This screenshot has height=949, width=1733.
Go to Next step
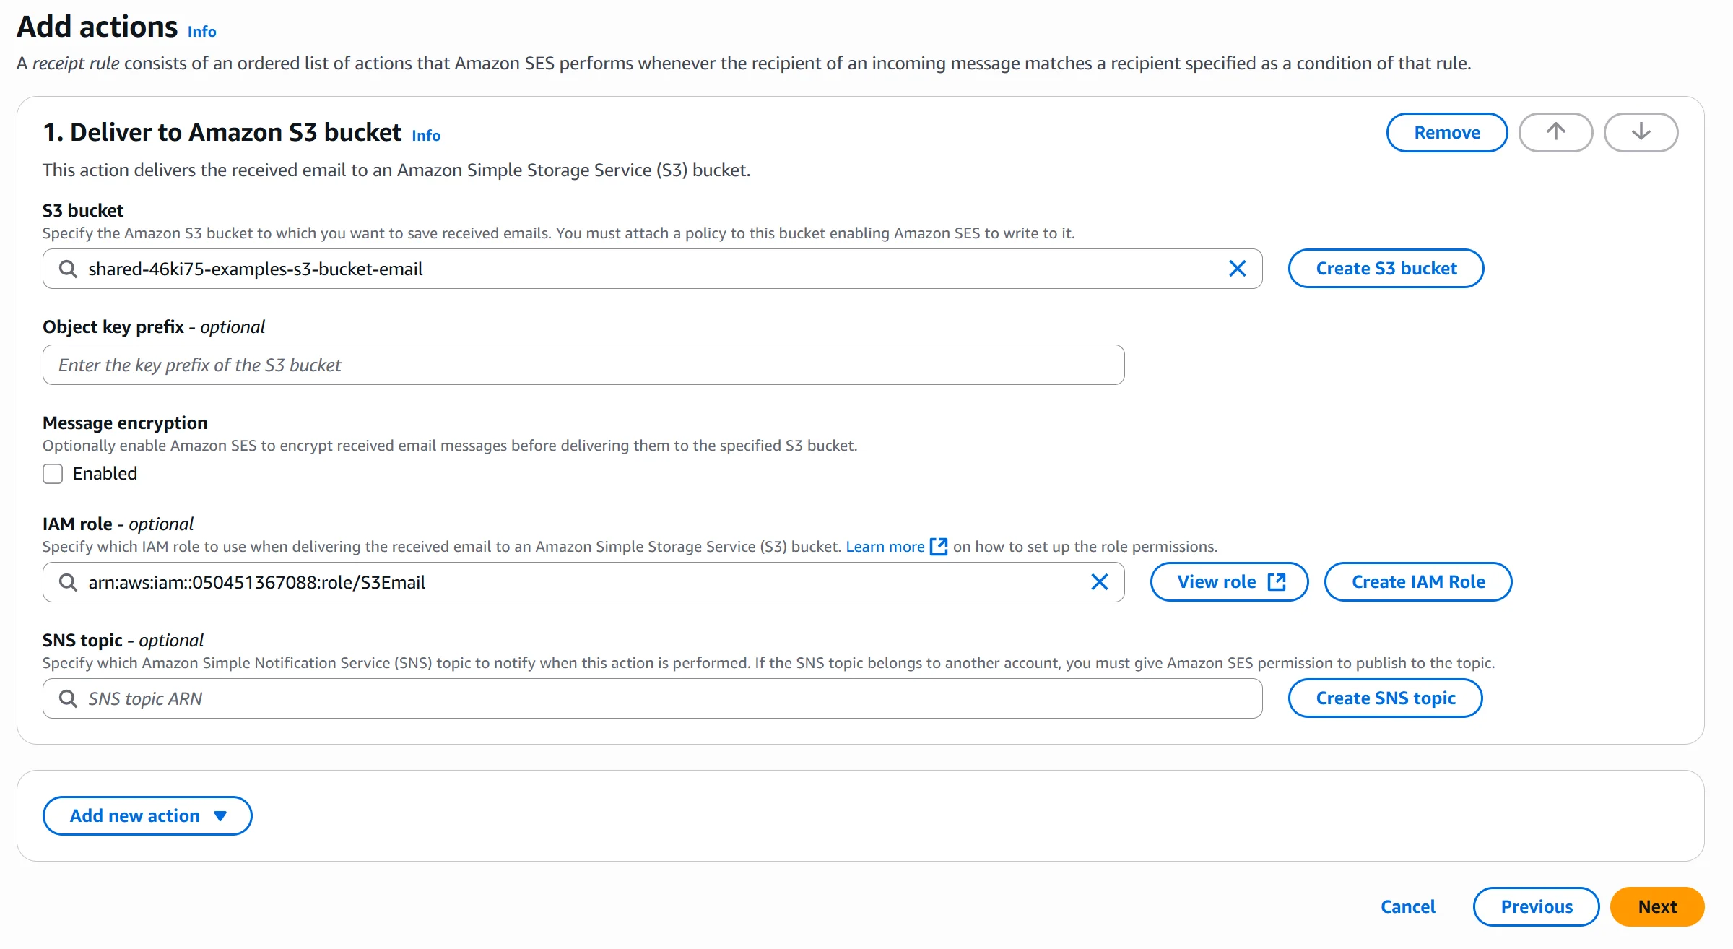click(1657, 906)
